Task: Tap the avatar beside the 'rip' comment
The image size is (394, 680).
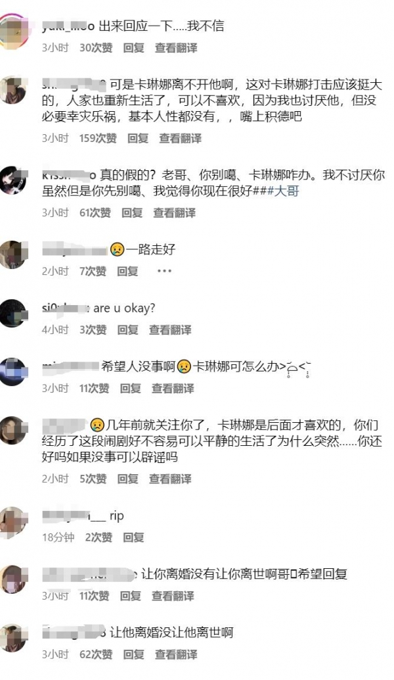Action: pyautogui.click(x=13, y=521)
